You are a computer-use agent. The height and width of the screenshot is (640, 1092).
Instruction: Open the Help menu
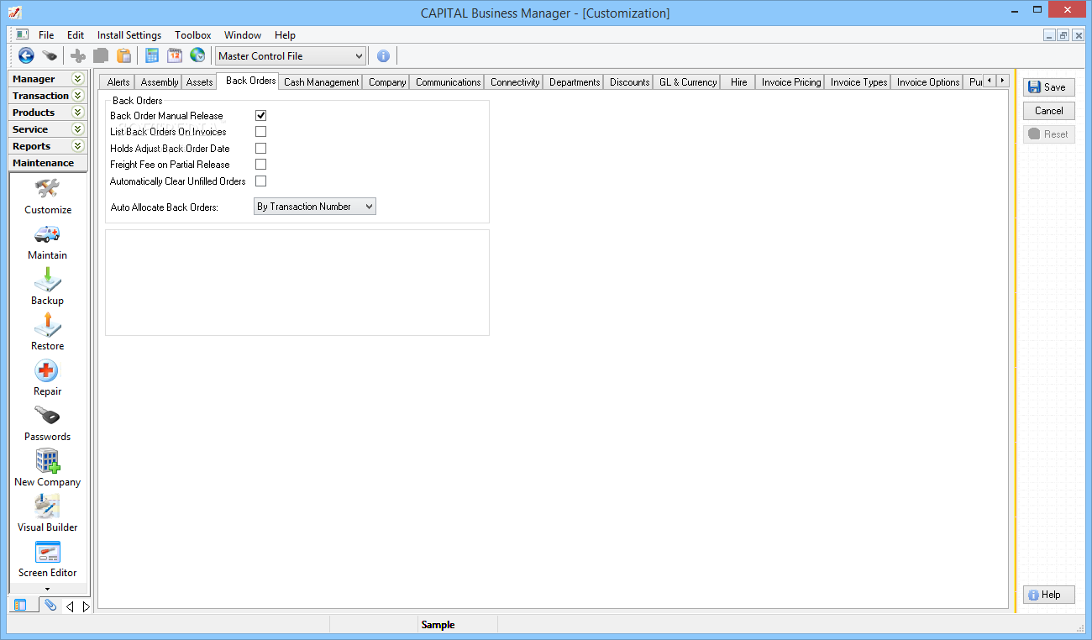tap(285, 35)
